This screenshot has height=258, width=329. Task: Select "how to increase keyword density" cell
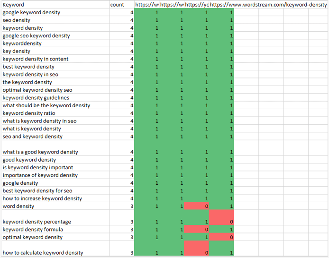[x=55, y=198]
